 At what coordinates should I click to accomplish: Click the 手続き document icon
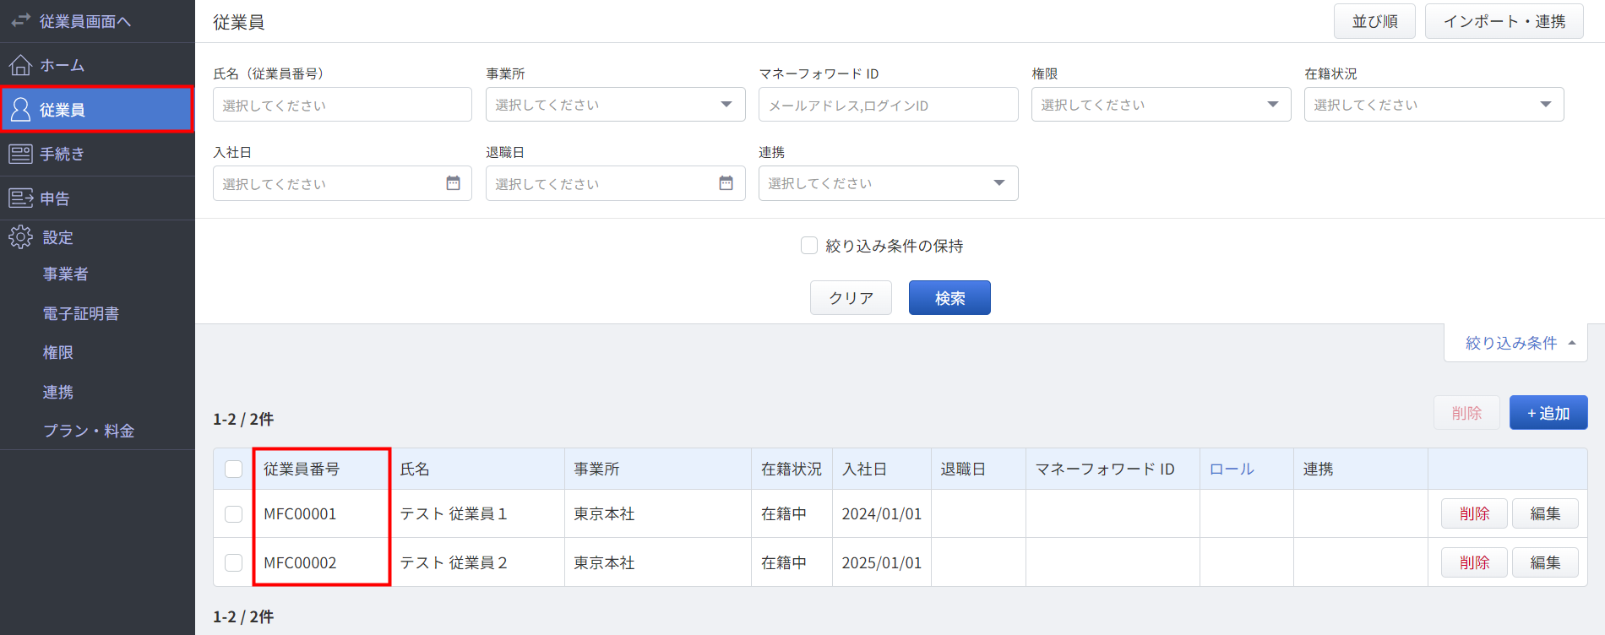(x=20, y=154)
